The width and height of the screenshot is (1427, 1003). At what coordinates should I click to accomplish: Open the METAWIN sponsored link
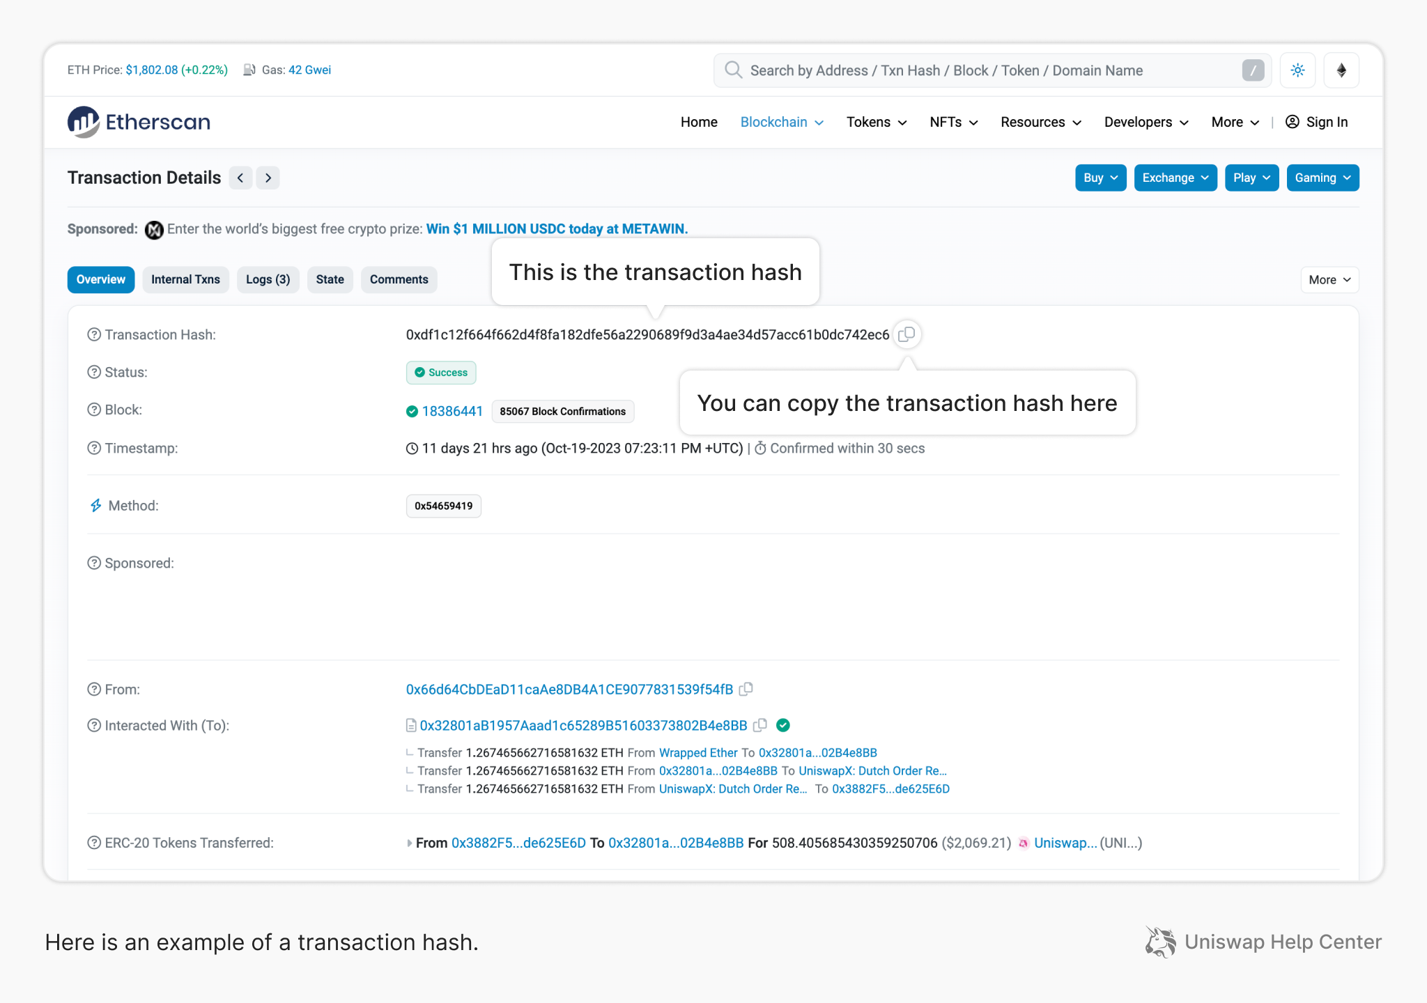click(556, 228)
